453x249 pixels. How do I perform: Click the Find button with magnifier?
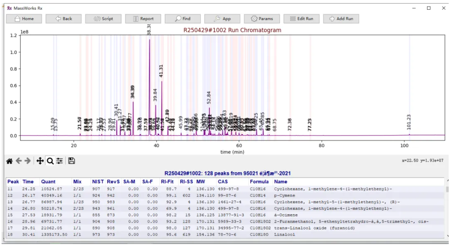point(183,19)
